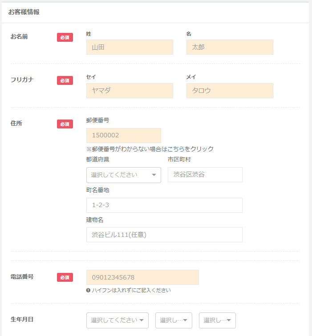
Task: Click the 電話番号 phone number field
Action: (x=142, y=277)
